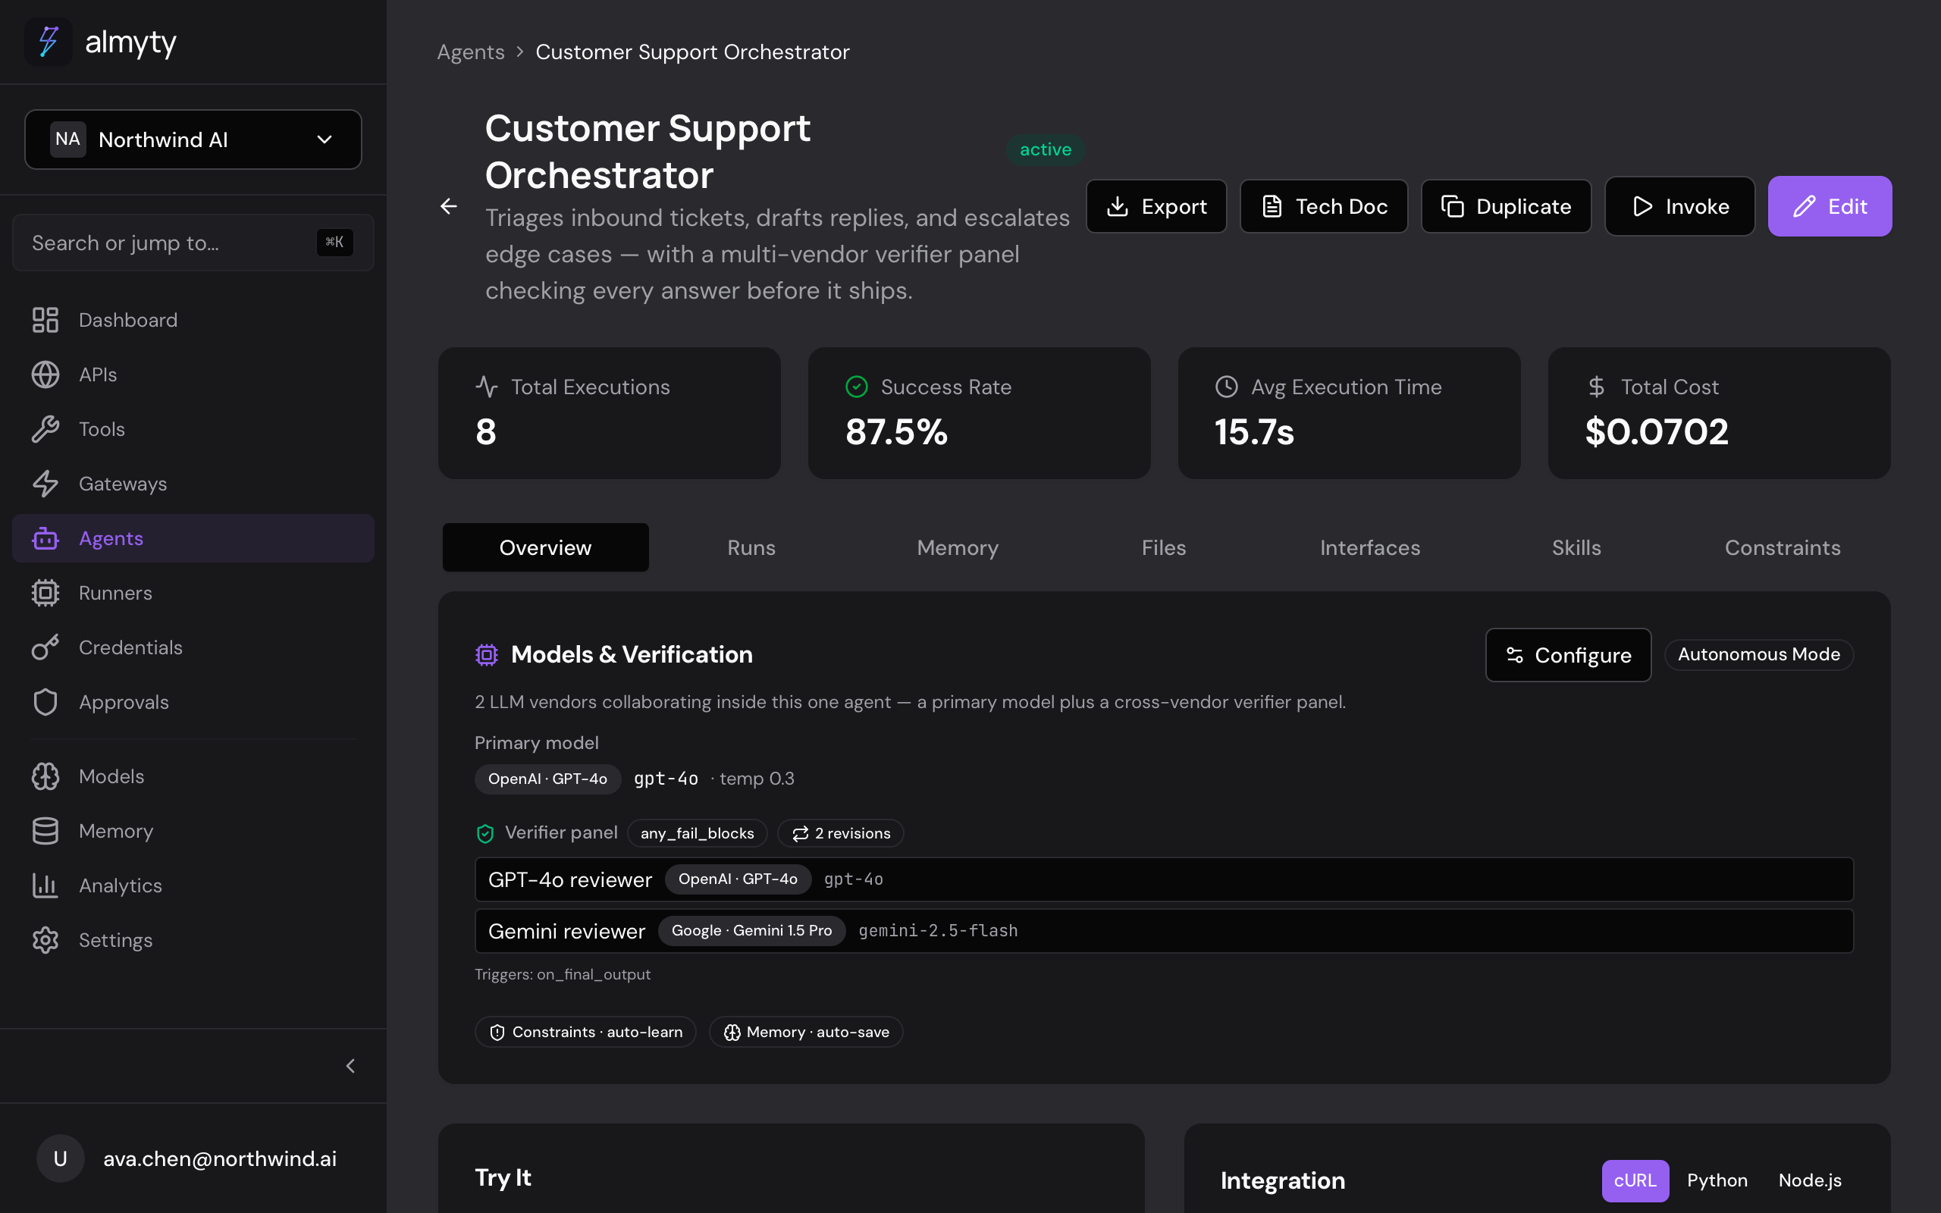Click the 2 revisions badge
The image size is (1941, 1213).
pos(841,833)
